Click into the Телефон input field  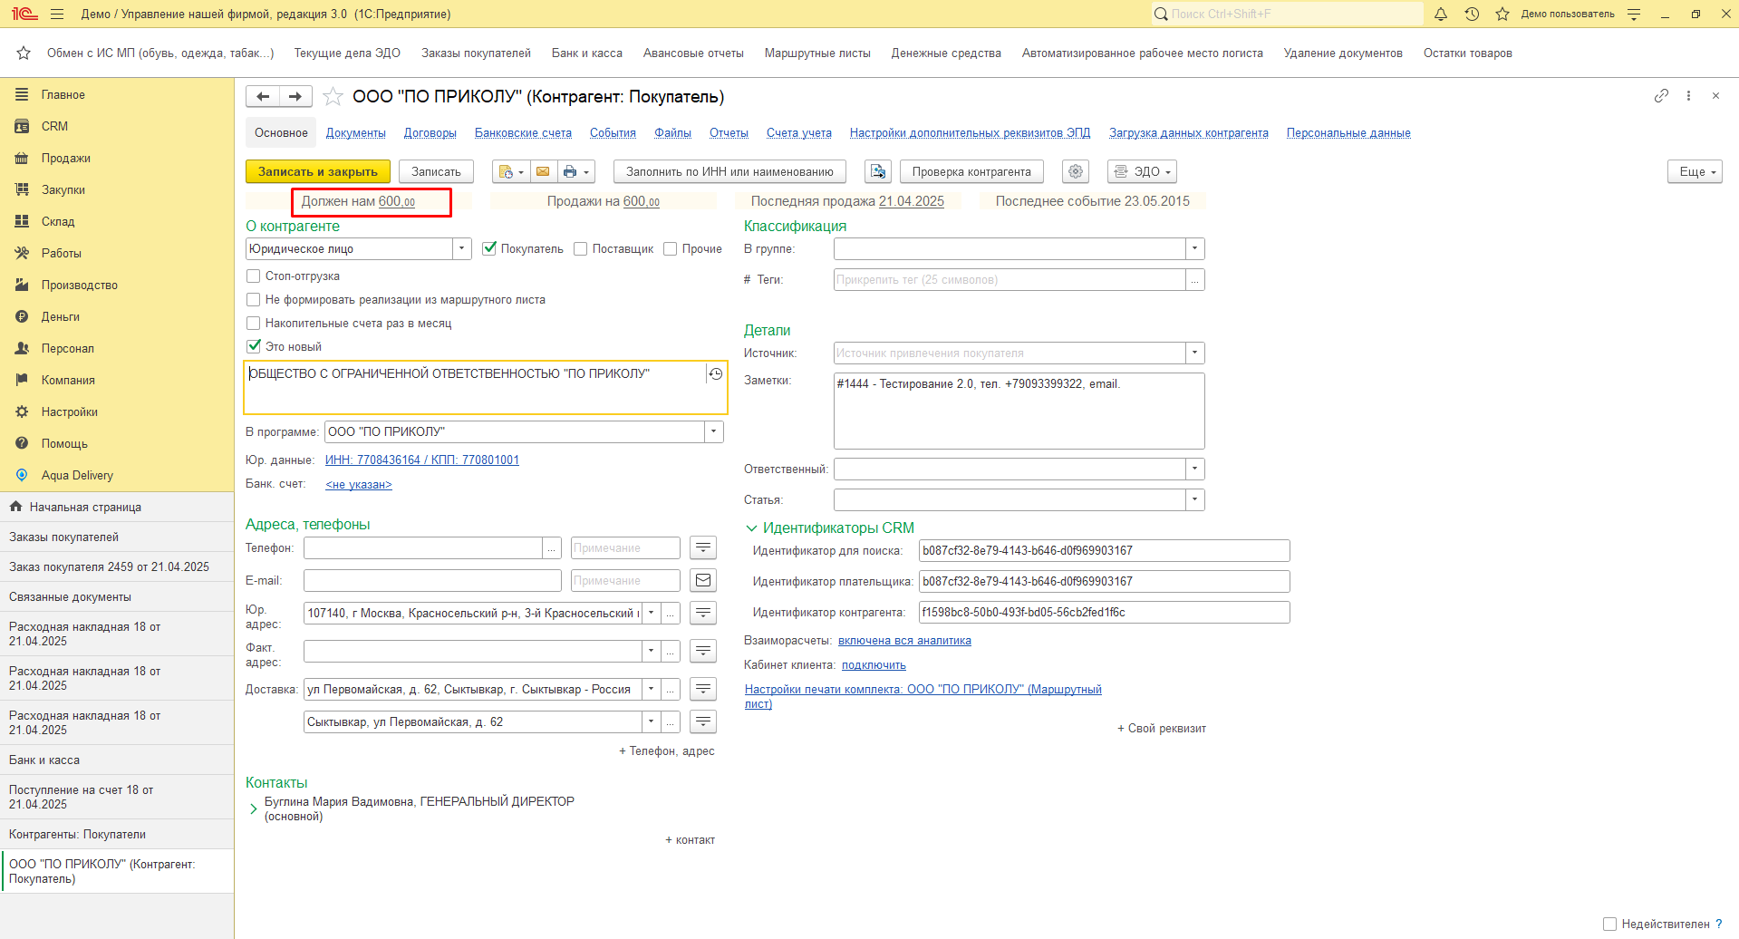[x=423, y=547]
